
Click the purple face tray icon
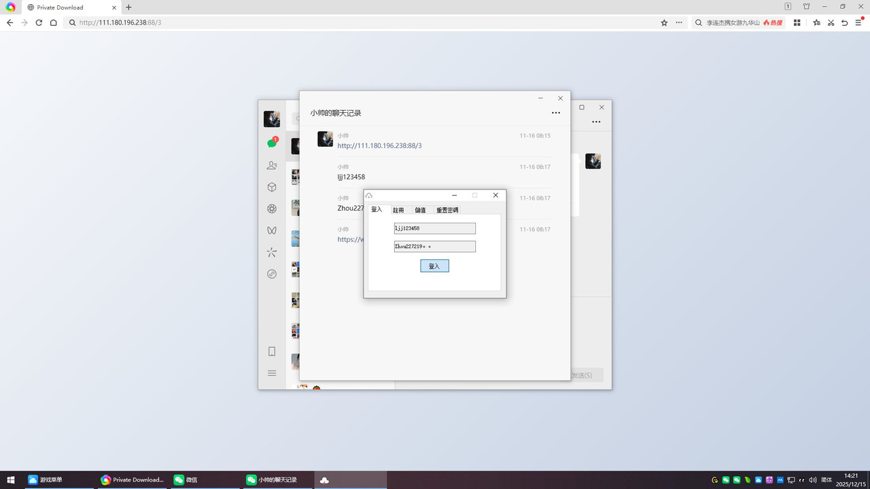click(769, 480)
